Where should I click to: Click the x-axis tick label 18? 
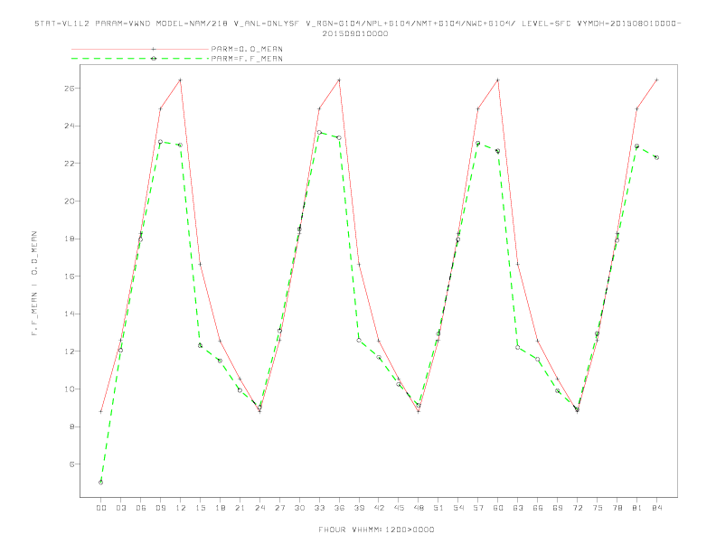tap(220, 508)
